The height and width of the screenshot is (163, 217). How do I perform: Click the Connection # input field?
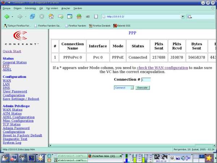point(146,80)
